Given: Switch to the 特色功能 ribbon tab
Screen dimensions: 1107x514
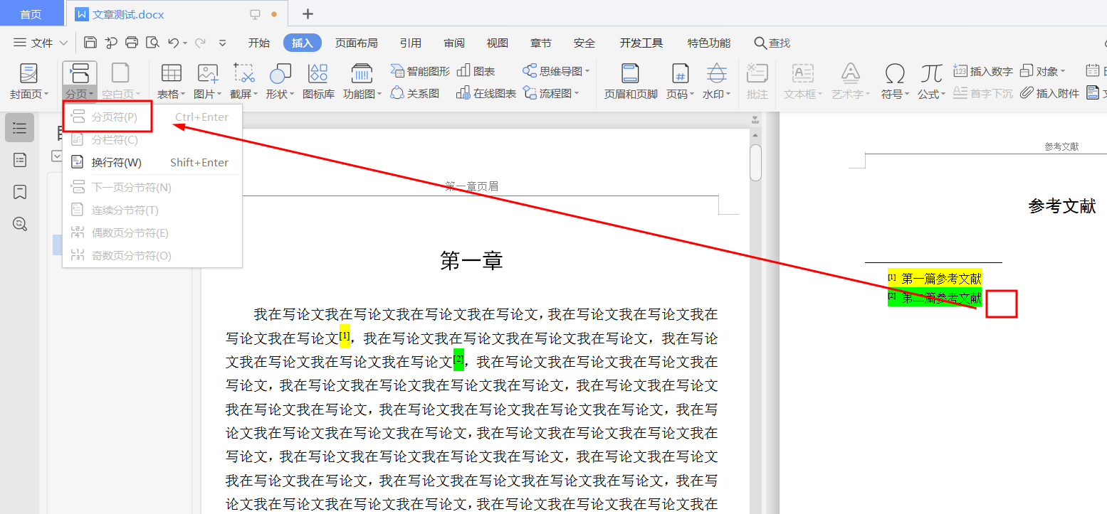Looking at the screenshot, I should 708,43.
